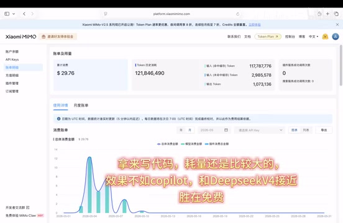The height and width of the screenshot is (223, 343).
Task: Open the blue user avatar menu
Action: point(336,37)
